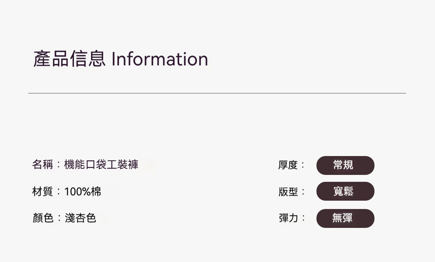
Task: Click the 產品 characters in the heading
Action: tap(51, 59)
